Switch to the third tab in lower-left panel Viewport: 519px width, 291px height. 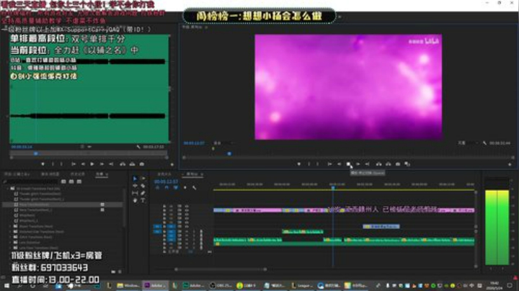77,174
